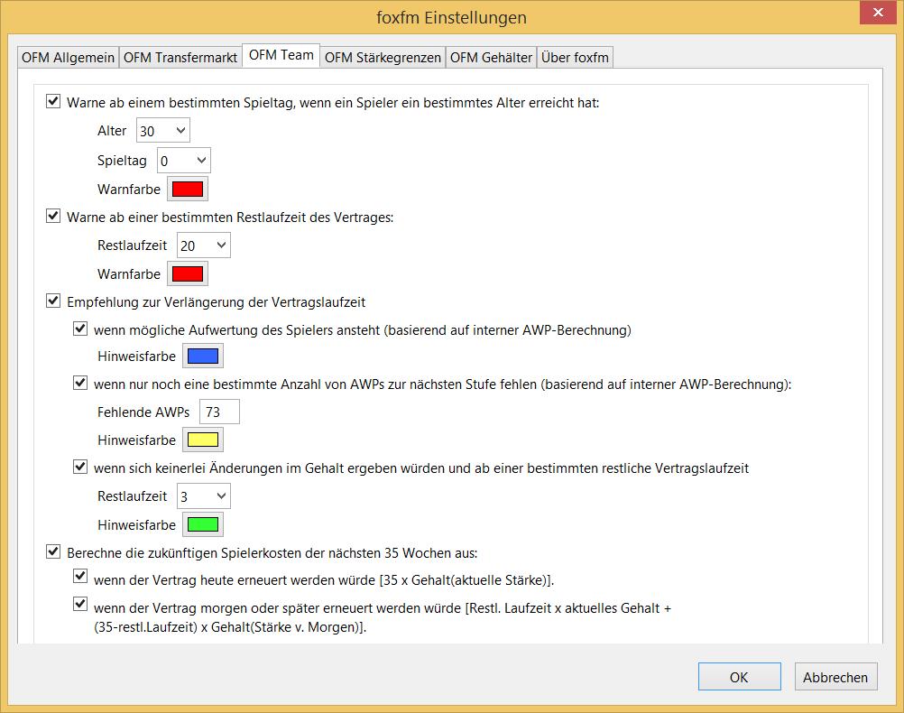Switch to the OFM Allgemein tab
This screenshot has width=904, height=713.
67,56
